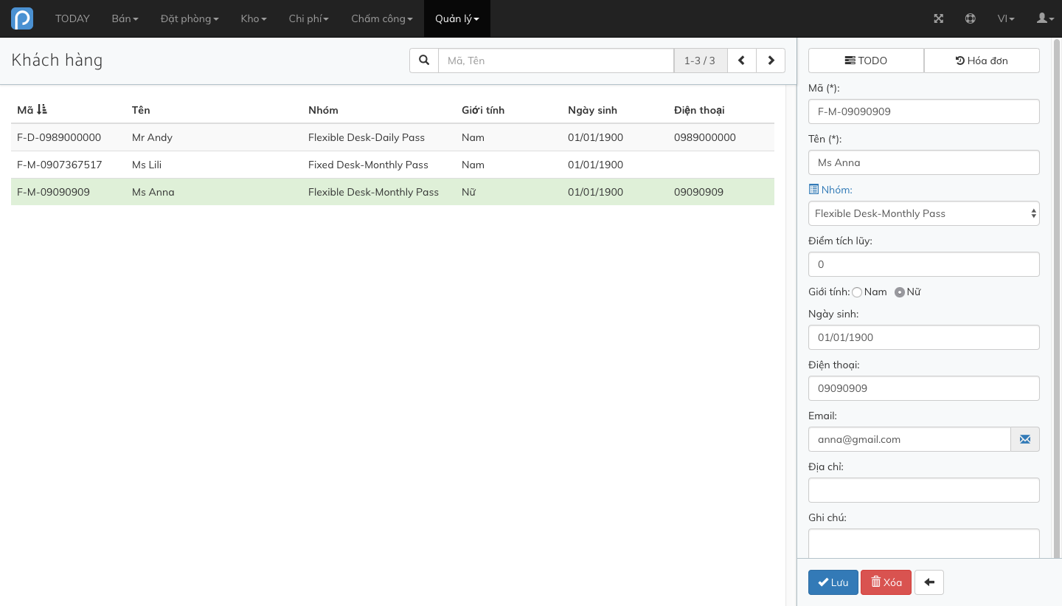
Task: Click the Ms Lili name cell
Action: click(147, 165)
